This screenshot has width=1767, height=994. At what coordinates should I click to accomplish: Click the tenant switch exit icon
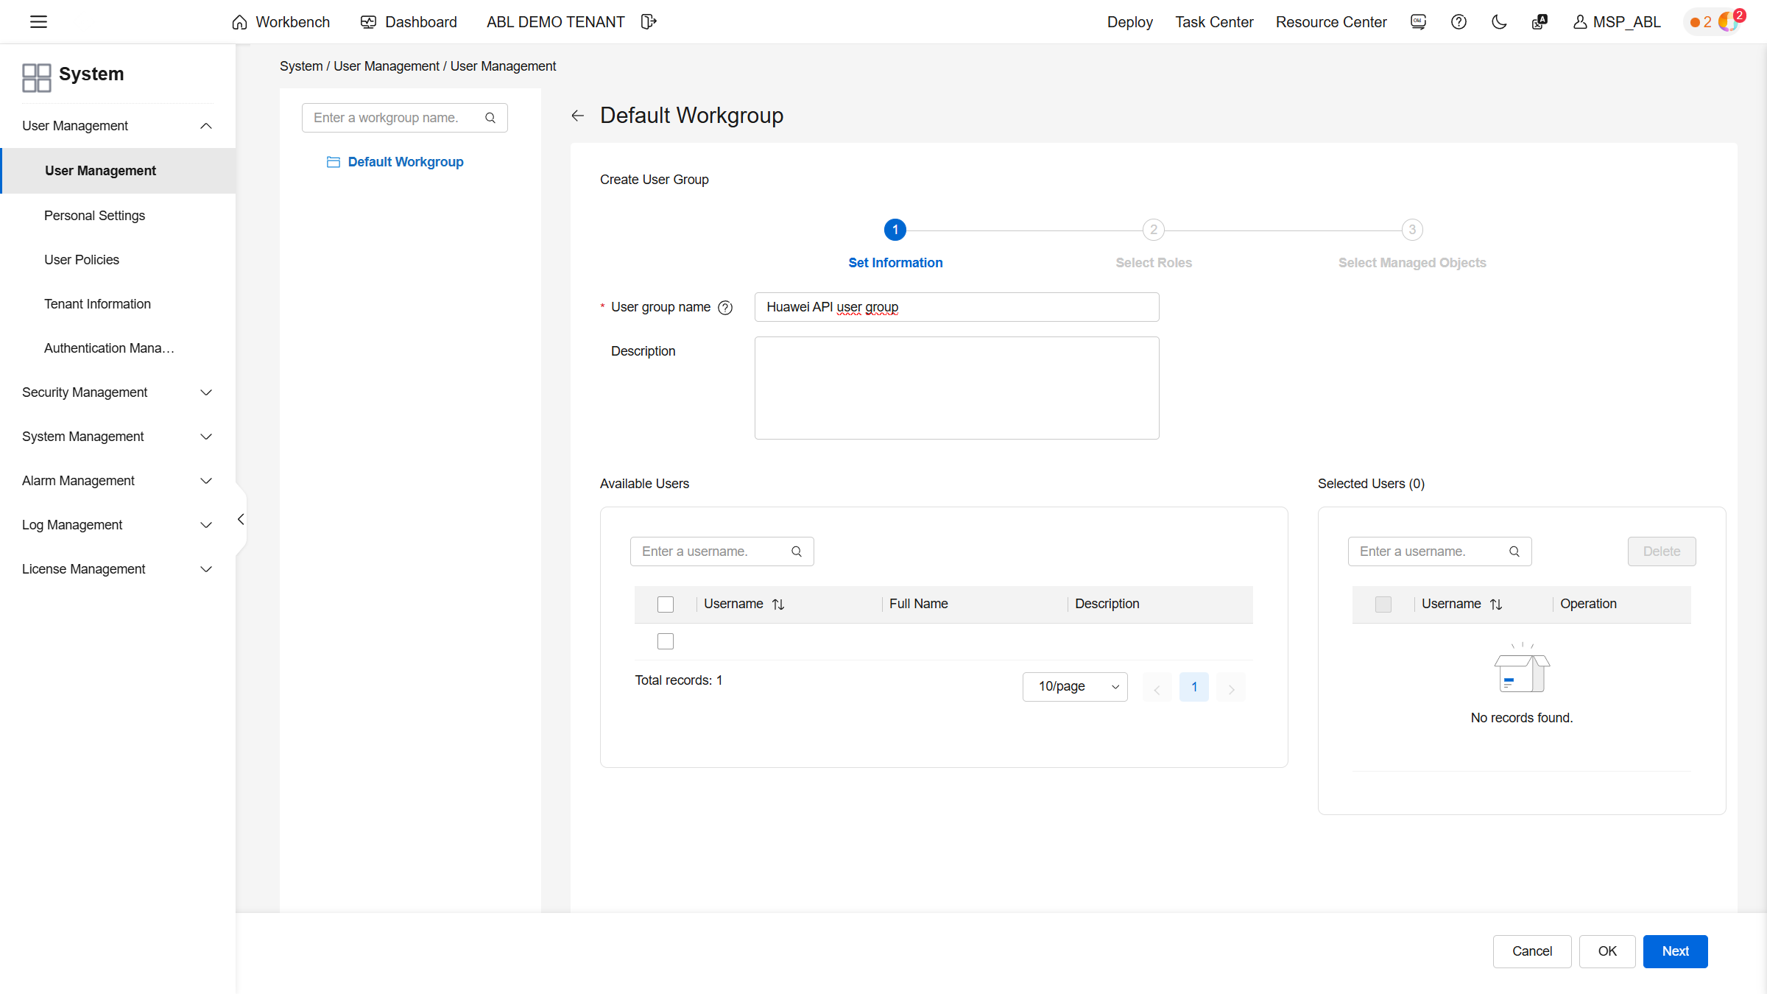[648, 22]
